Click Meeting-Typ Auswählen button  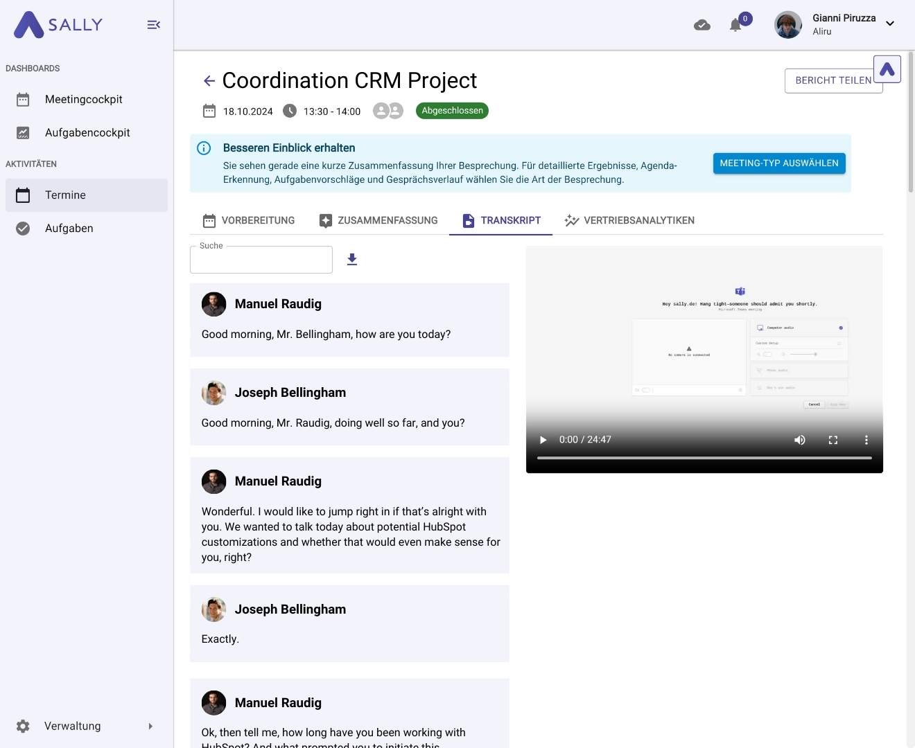click(x=779, y=163)
